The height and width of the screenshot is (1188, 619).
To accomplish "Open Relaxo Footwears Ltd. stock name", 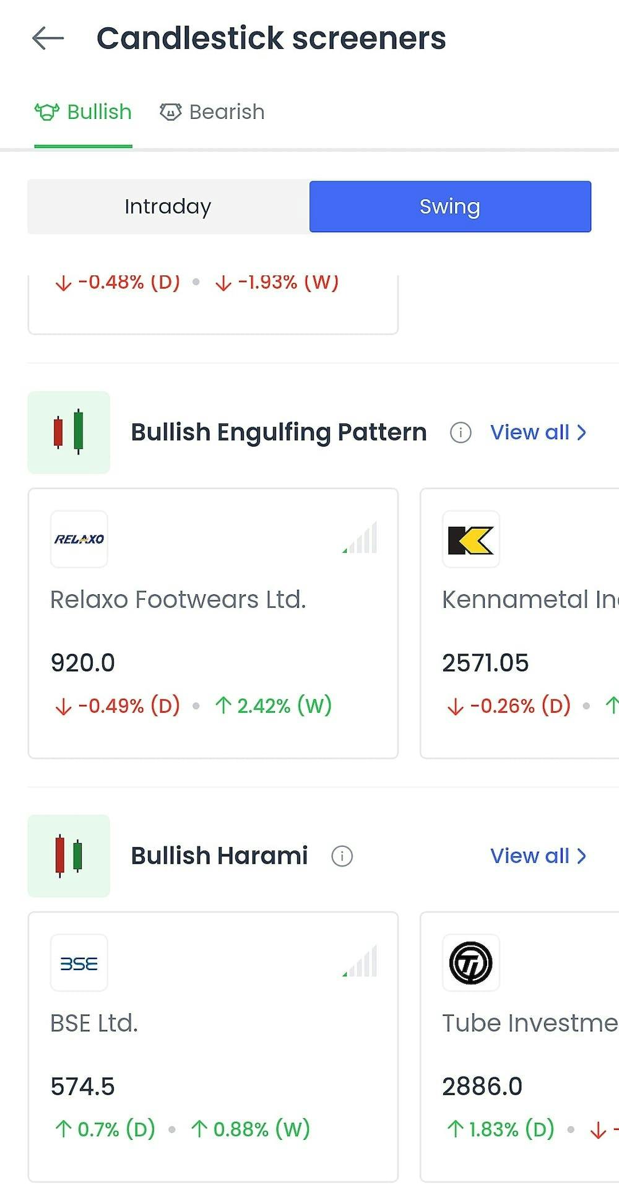I will coord(178,599).
